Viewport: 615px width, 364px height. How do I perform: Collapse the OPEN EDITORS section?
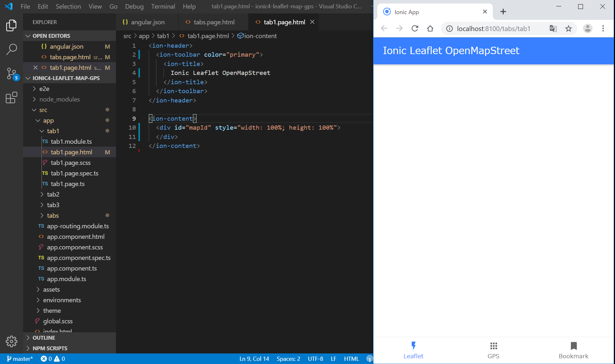click(x=51, y=36)
